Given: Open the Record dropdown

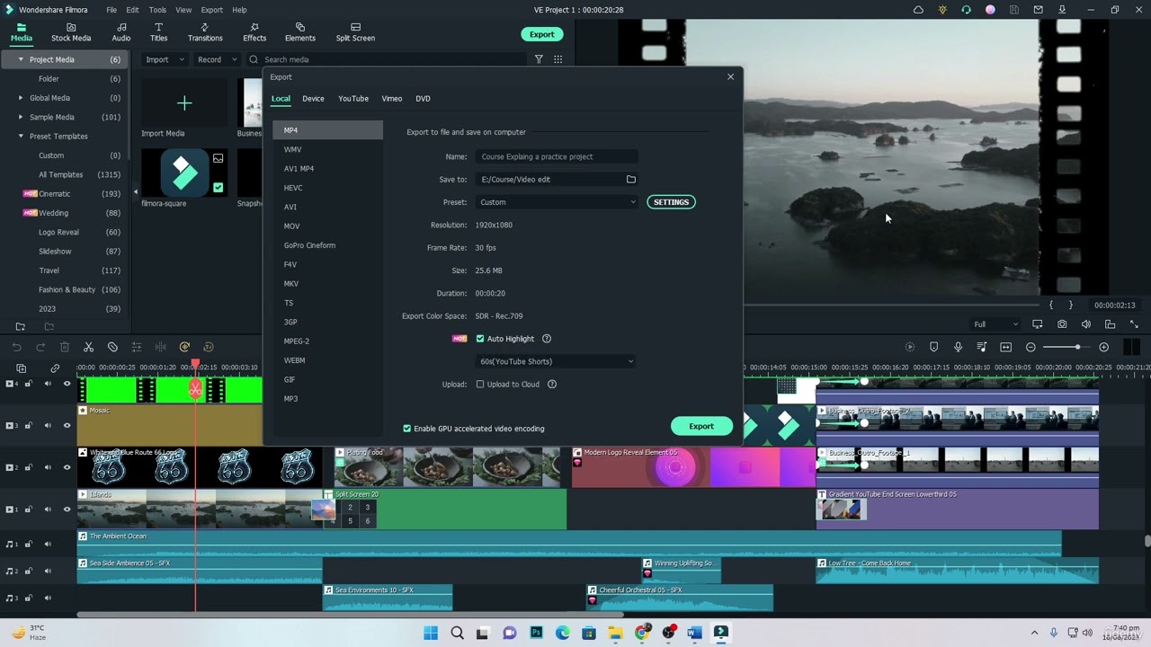Looking at the screenshot, I should 217,59.
